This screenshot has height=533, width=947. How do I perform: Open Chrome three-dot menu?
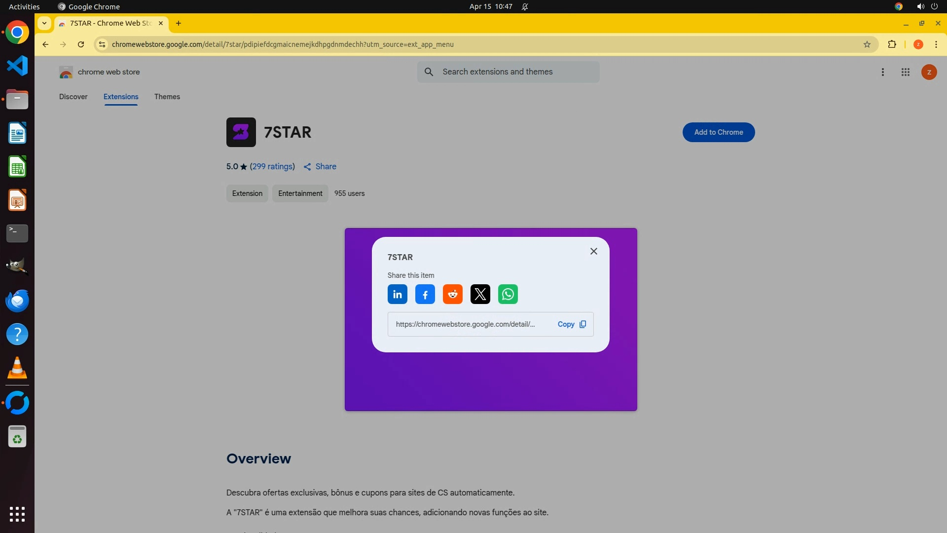tap(936, 44)
